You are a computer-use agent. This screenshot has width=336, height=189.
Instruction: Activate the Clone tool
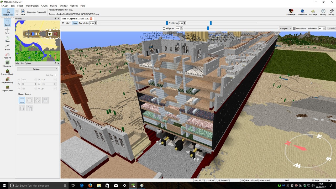[7, 39]
